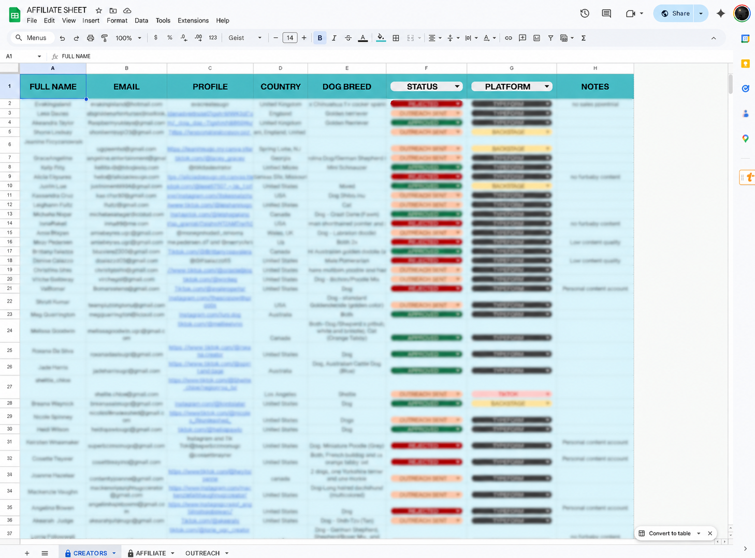Screen dimensions: 755x558
Task: Open Google Maps side panel
Action: 746,139
